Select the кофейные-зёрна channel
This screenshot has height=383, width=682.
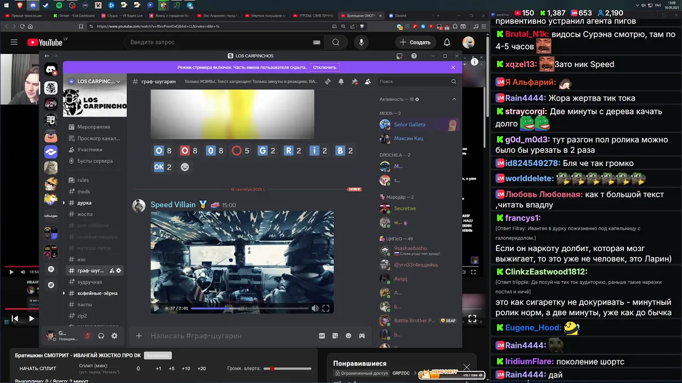(x=94, y=293)
